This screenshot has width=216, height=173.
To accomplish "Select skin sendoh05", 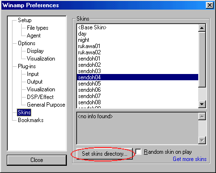I will (138, 84).
